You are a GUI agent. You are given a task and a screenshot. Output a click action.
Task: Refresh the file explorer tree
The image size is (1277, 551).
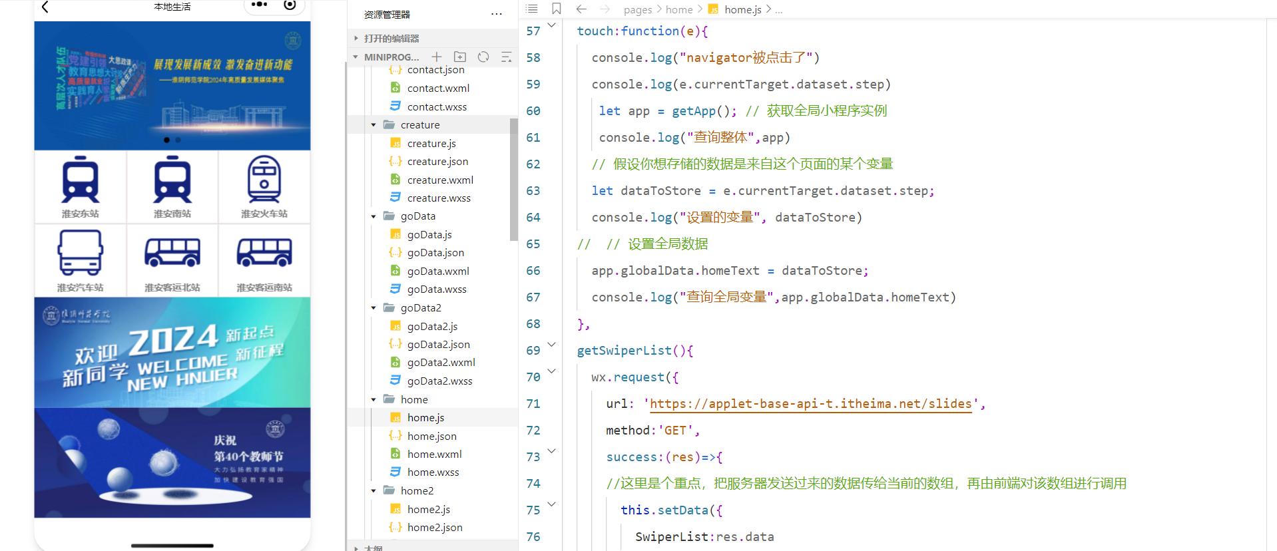click(483, 57)
